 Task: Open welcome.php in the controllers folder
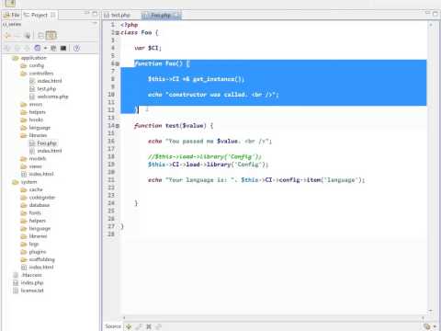49,97
